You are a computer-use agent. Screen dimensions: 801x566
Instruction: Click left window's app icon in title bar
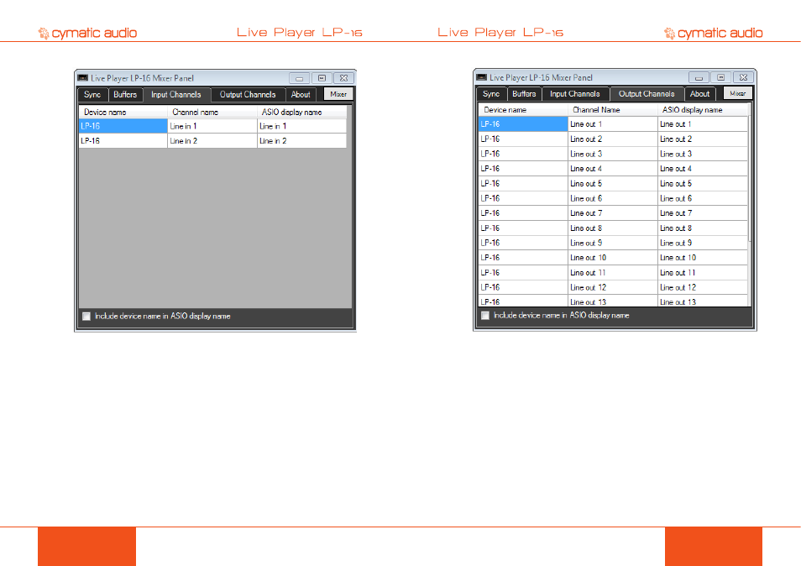point(83,78)
